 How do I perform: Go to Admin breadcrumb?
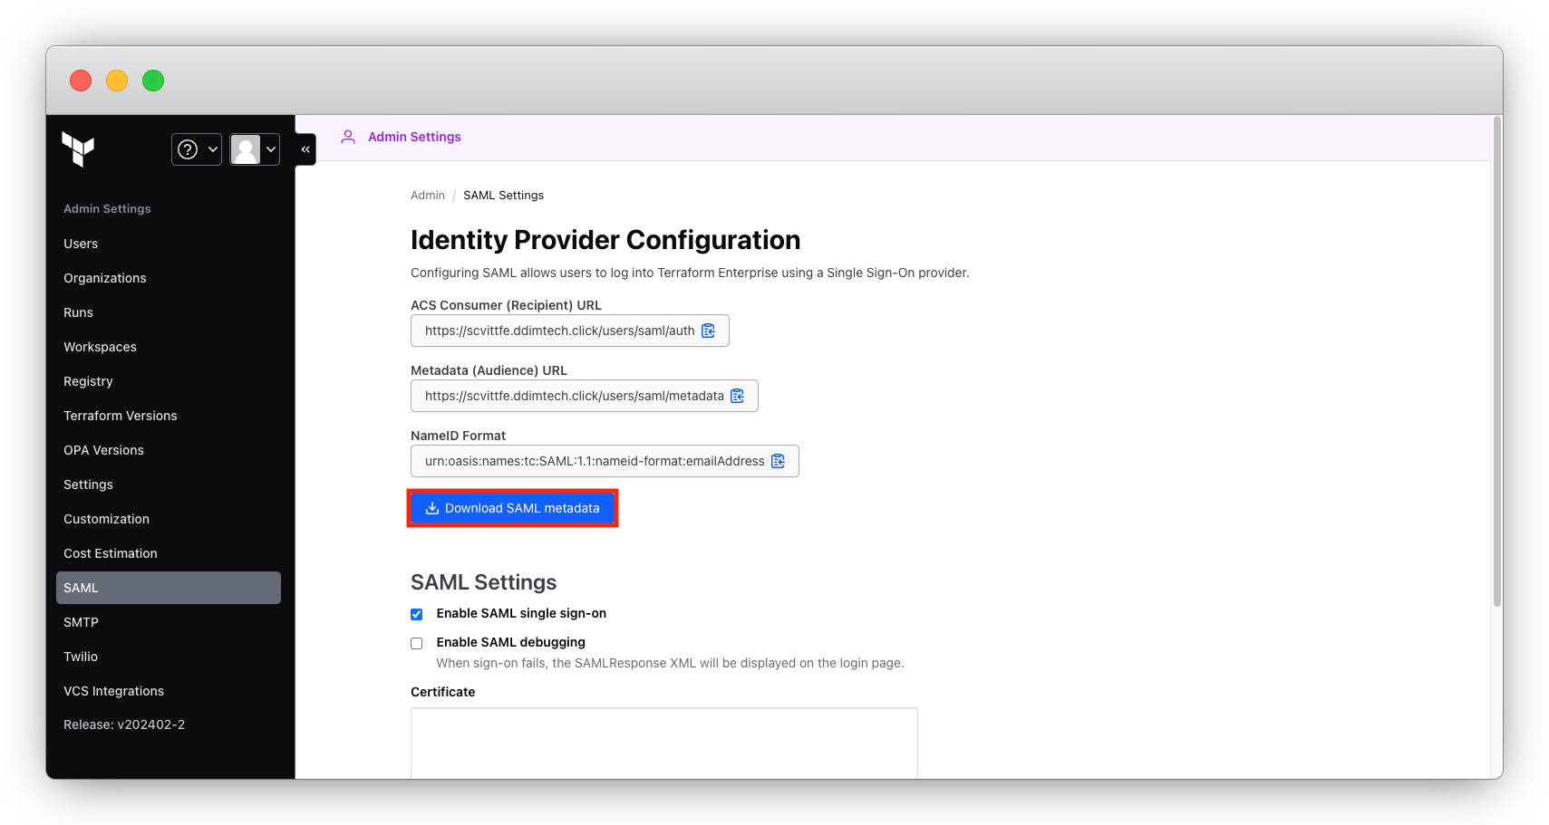[x=428, y=195]
